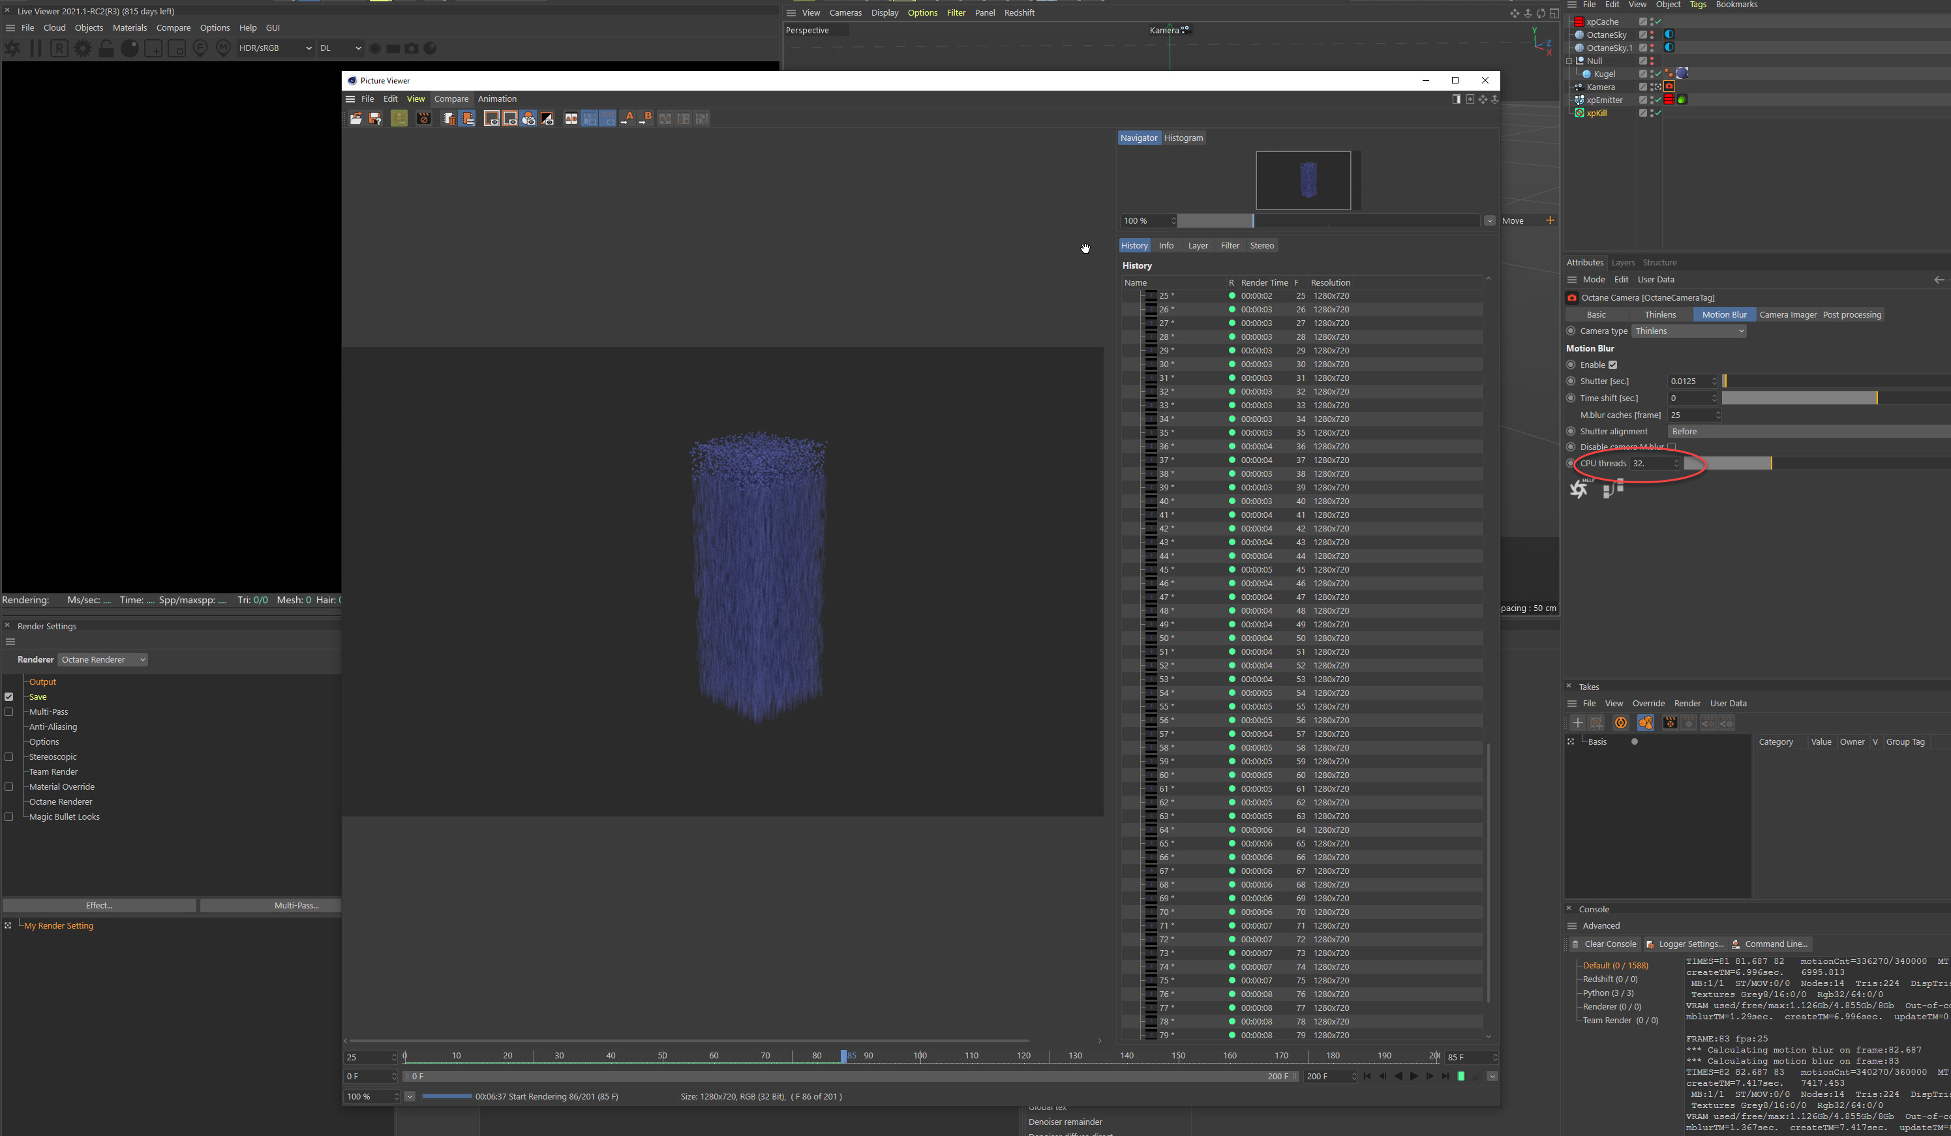Open the HDR/sRGB color space dropdown
This screenshot has width=1951, height=1136.
[x=275, y=48]
